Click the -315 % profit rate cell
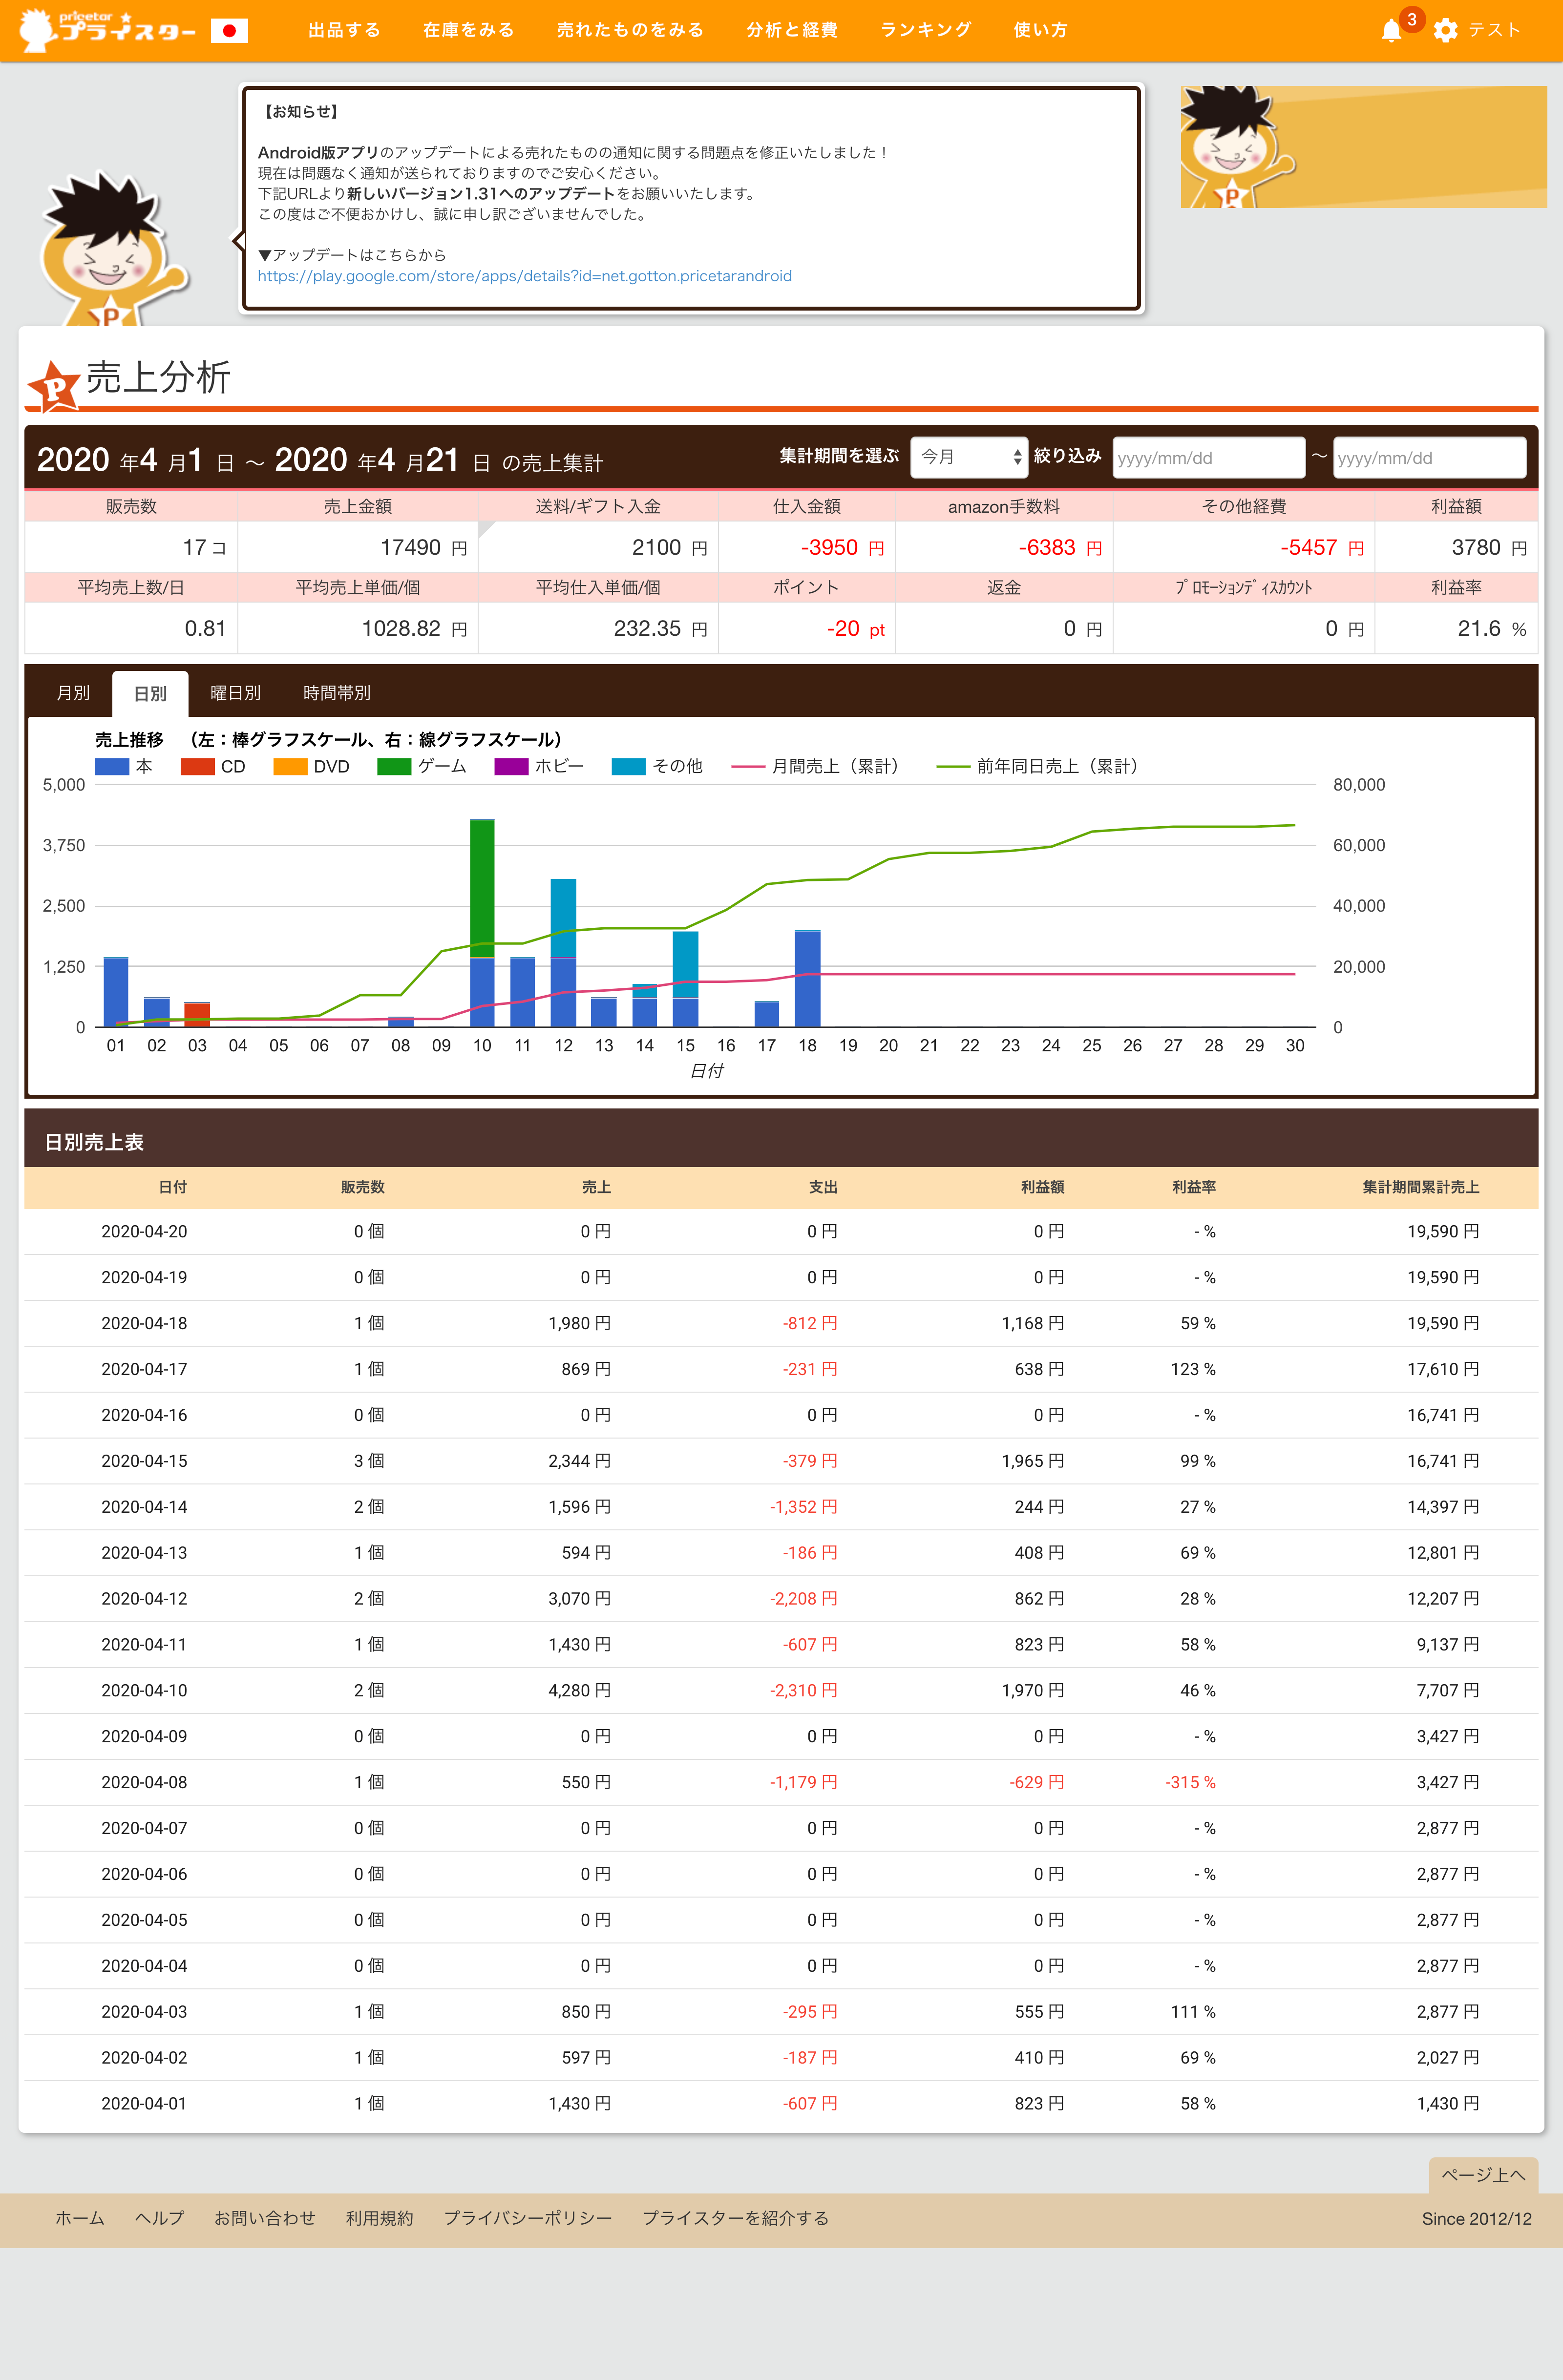Screen dimensions: 1563x2380 click(1190, 1782)
